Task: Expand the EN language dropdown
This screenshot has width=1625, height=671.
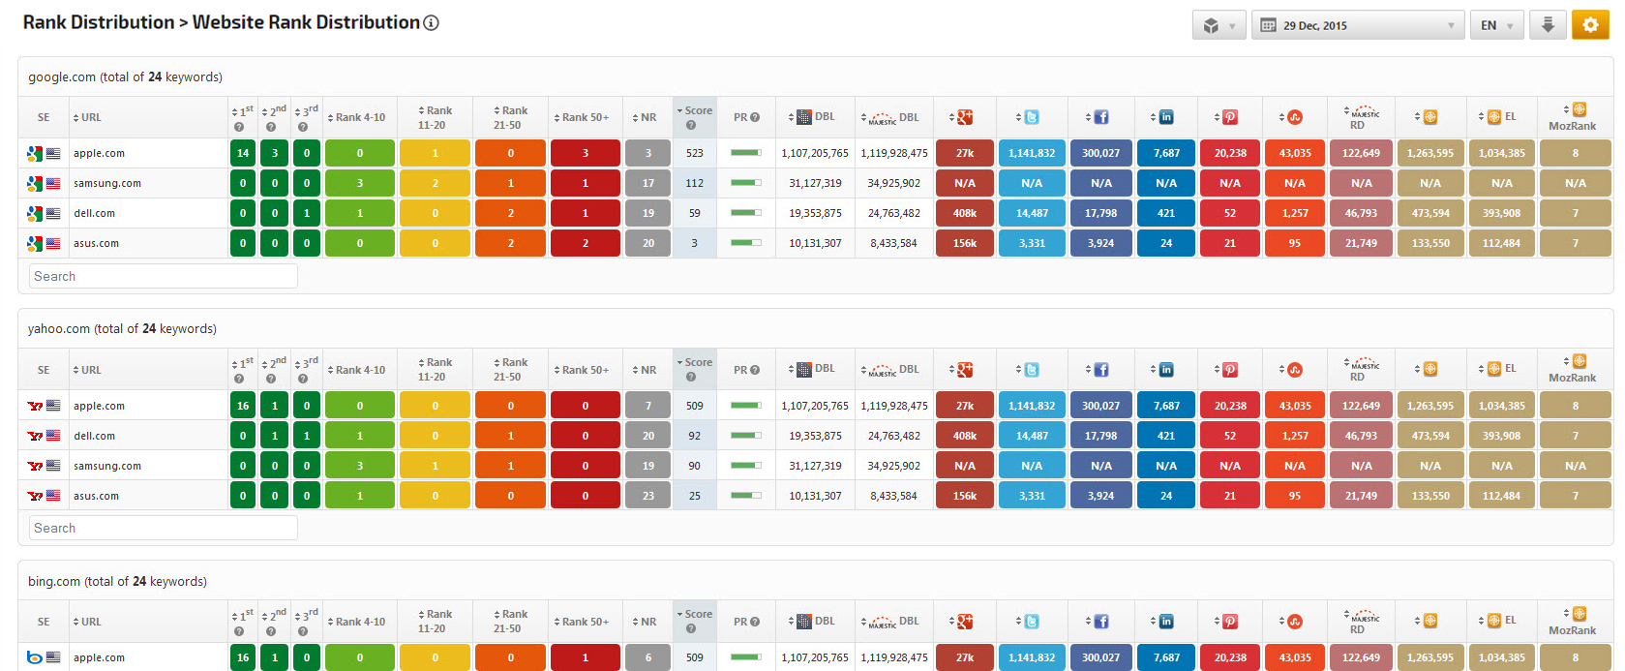Action: coord(1496,25)
